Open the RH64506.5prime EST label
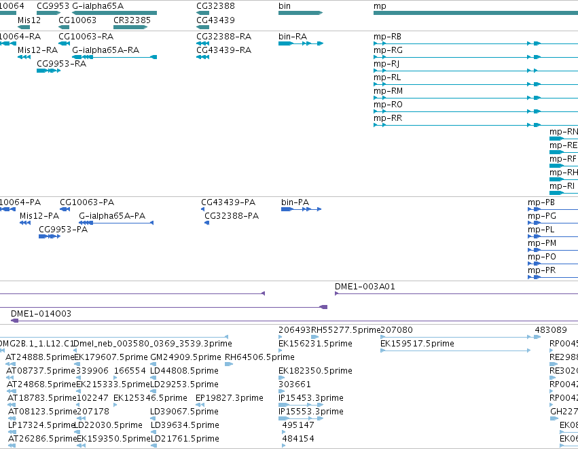The height and width of the screenshot is (449, 578). coord(260,357)
